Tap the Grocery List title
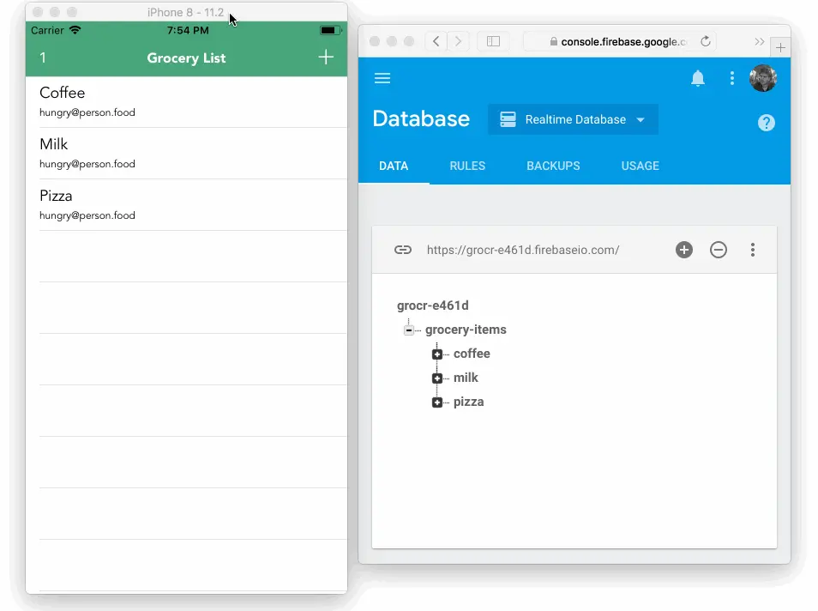The width and height of the screenshot is (818, 611). (x=186, y=58)
